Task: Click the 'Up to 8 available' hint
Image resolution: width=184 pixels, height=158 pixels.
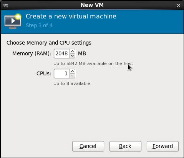Action: 72,83
